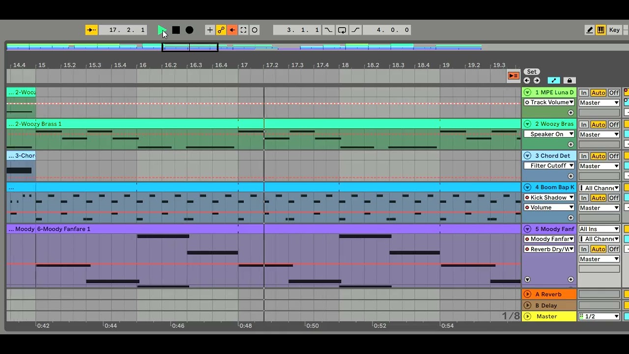
Task: Open Key Map Mode with the Key button
Action: pos(615,30)
